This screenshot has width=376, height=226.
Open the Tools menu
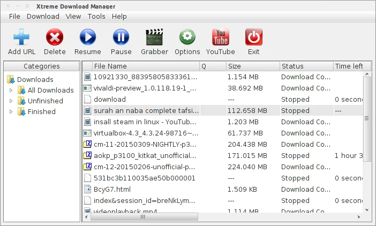[96, 16]
